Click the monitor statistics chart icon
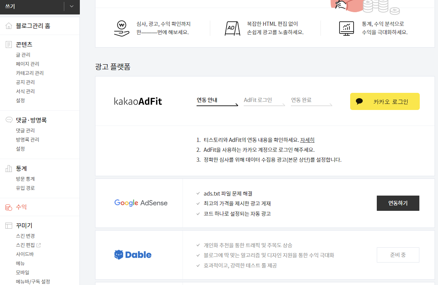Viewport: 438px width, 285px height. coord(346,28)
